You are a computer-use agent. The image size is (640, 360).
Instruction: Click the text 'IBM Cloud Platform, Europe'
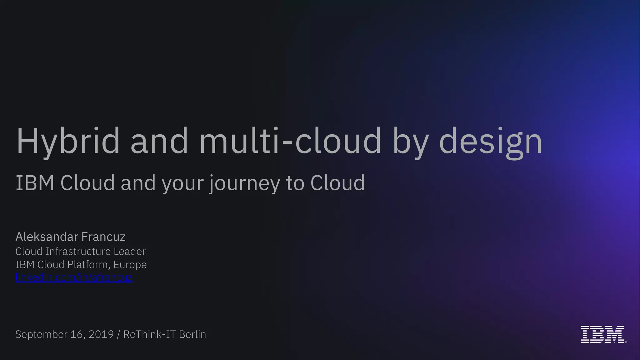coord(81,265)
